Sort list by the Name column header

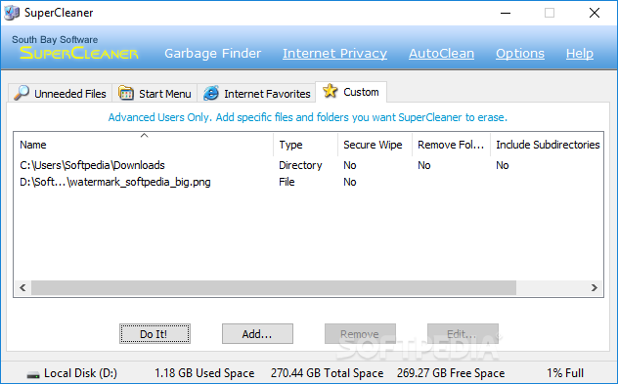(144, 145)
